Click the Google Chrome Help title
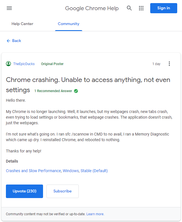This screenshot has width=182, height=222. [x=92, y=8]
